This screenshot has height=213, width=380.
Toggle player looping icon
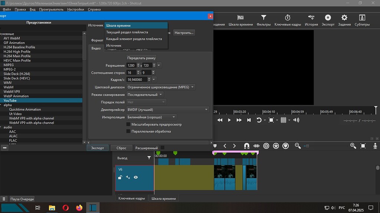pos(259,120)
